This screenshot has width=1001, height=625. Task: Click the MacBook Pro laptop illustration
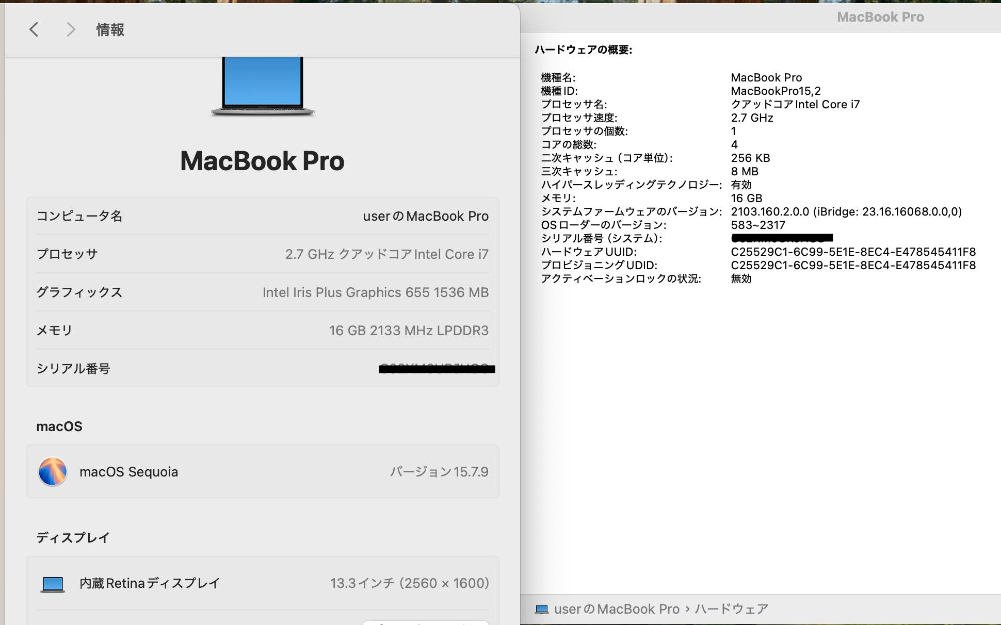pos(263,86)
